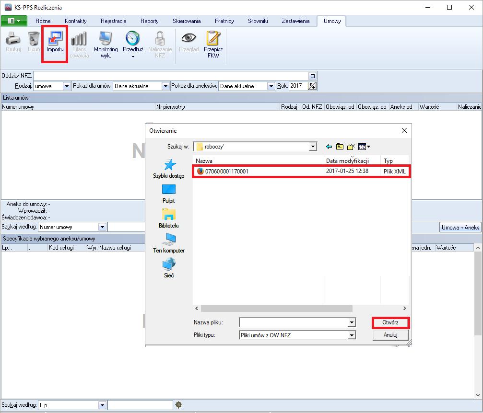Screen dimensions: 483x413
Task: Open the Słowniki tab
Action: (258, 21)
